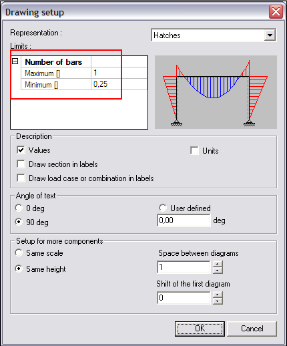Screen dimensions: 287x346
Task: Open the Representation dropdown arrow
Action: (x=270, y=35)
